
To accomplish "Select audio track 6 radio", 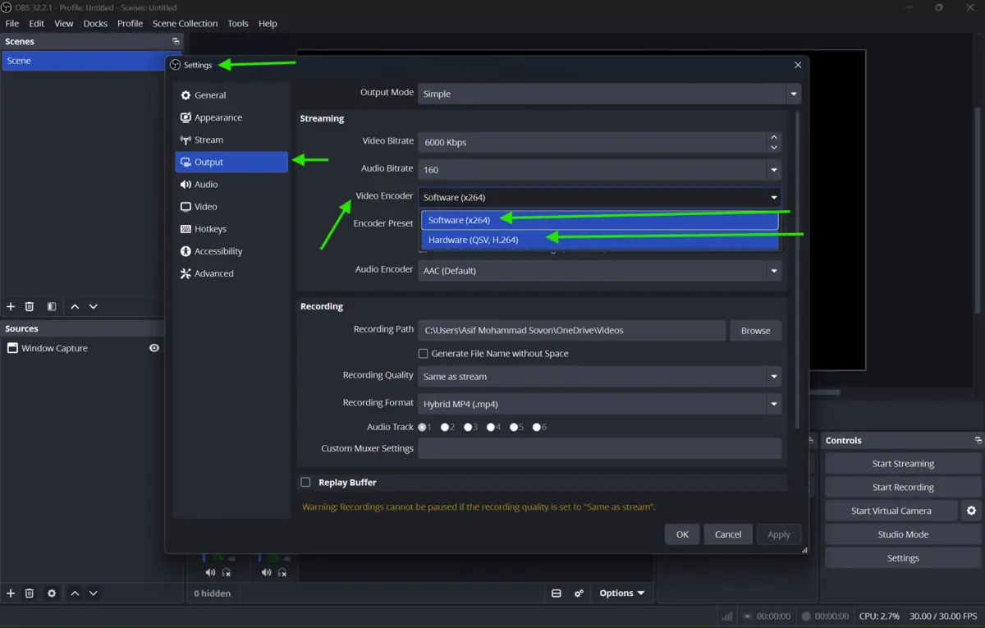I will click(537, 427).
